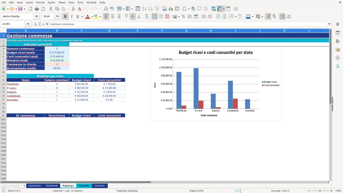Viewport: 343px width, 193px height.
Task: Click the formula input line
Action: [x=188, y=24]
